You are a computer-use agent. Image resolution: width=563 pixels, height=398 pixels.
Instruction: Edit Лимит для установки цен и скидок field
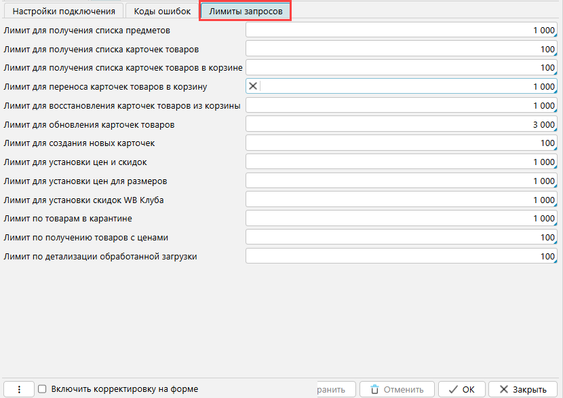point(402,162)
